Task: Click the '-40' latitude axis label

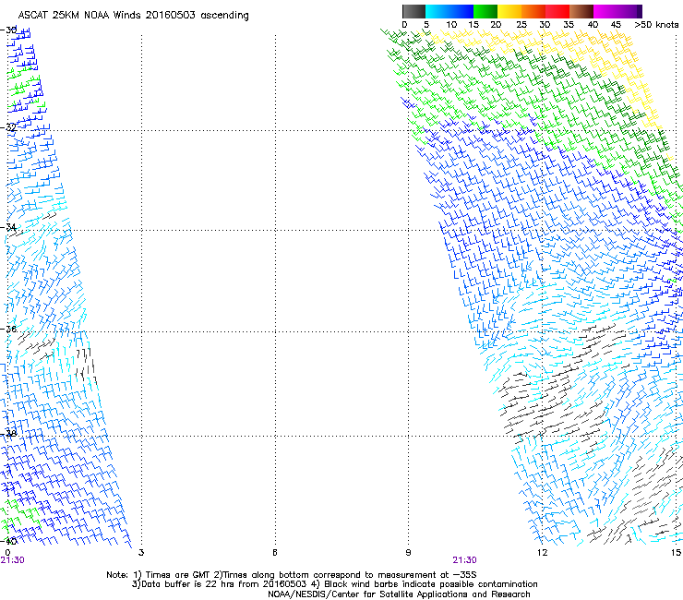Action: (8, 541)
